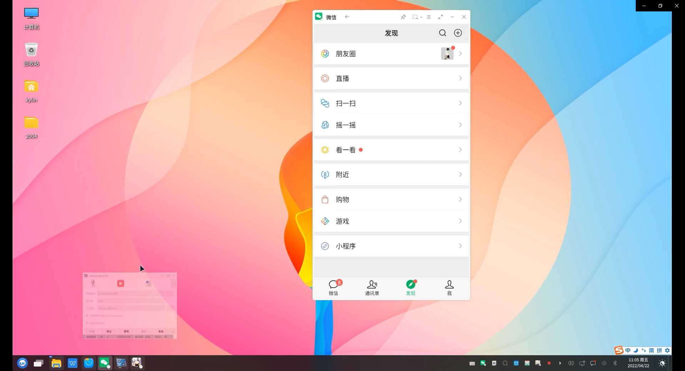The image size is (685, 371).
Task: Open the 直播 live stream icon
Action: 325,78
